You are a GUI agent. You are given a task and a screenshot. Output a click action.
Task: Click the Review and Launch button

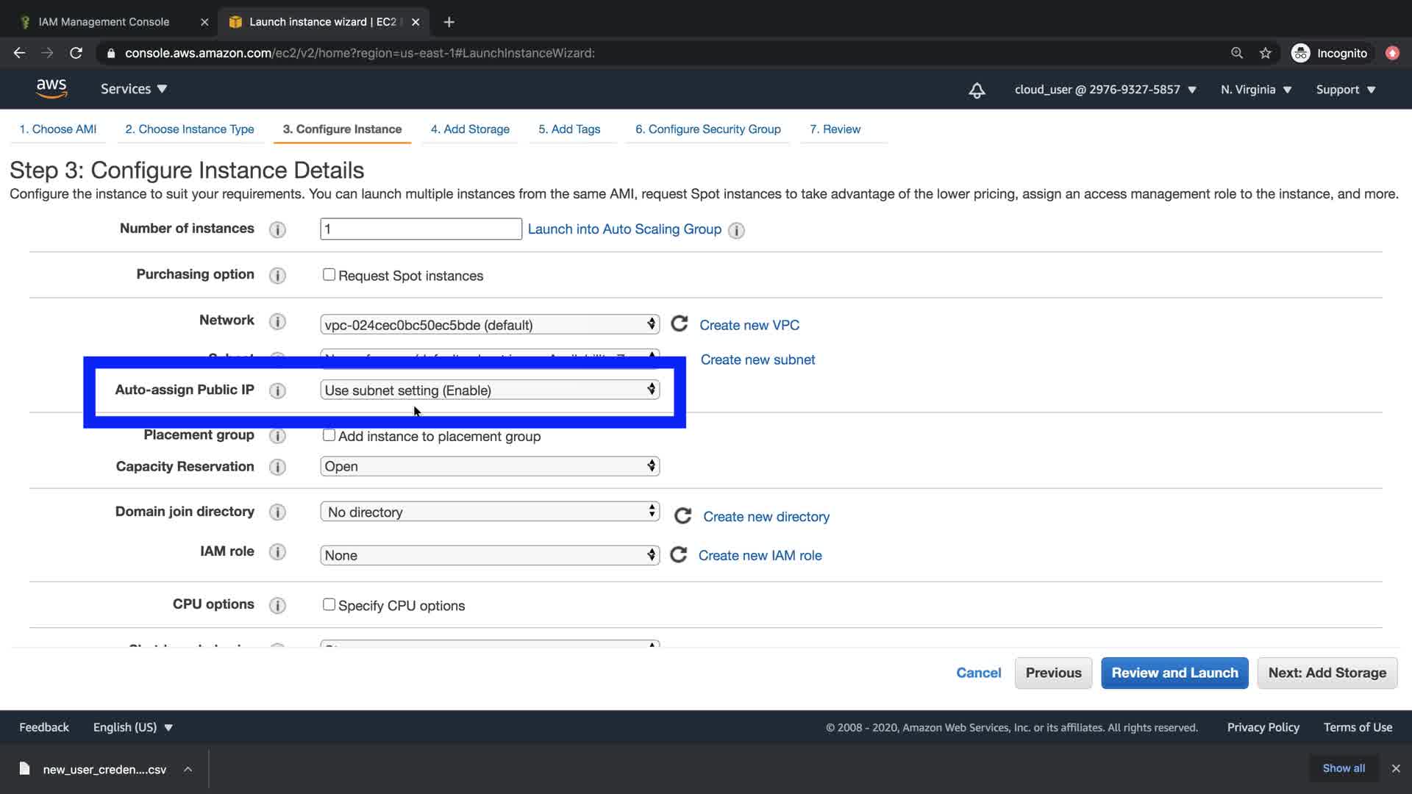(x=1174, y=673)
